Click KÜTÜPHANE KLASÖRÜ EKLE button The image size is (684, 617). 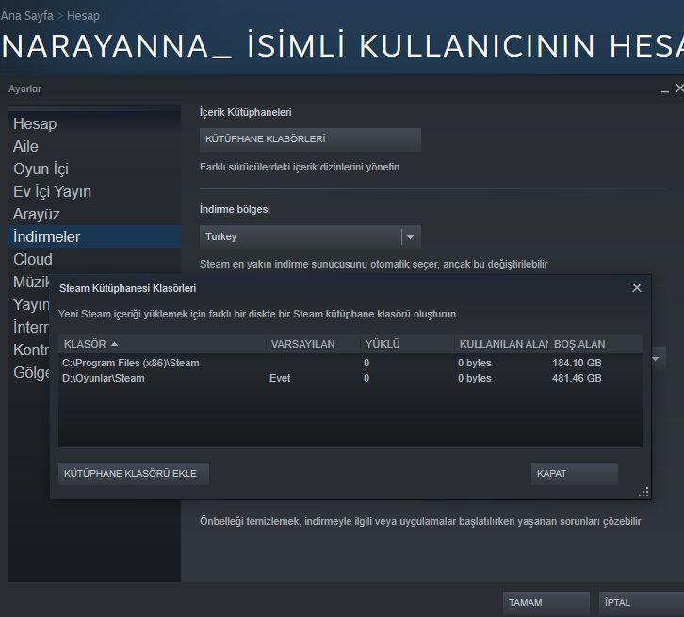click(x=134, y=474)
